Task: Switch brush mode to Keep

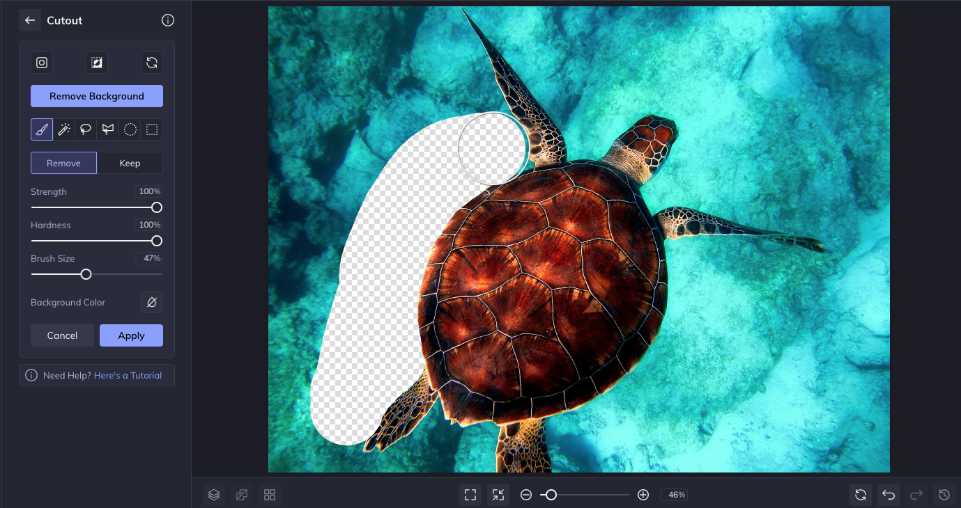Action: (130, 163)
